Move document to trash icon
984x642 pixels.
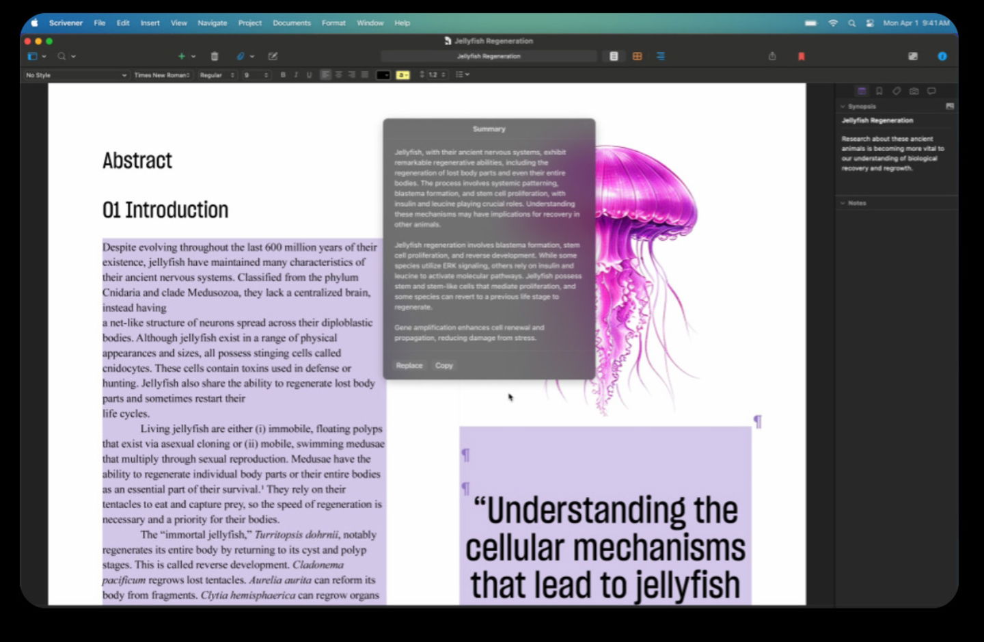tap(215, 56)
